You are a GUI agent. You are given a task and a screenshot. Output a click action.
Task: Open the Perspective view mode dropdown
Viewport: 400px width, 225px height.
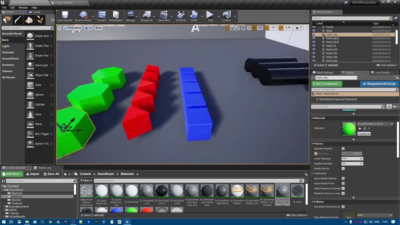click(x=72, y=28)
